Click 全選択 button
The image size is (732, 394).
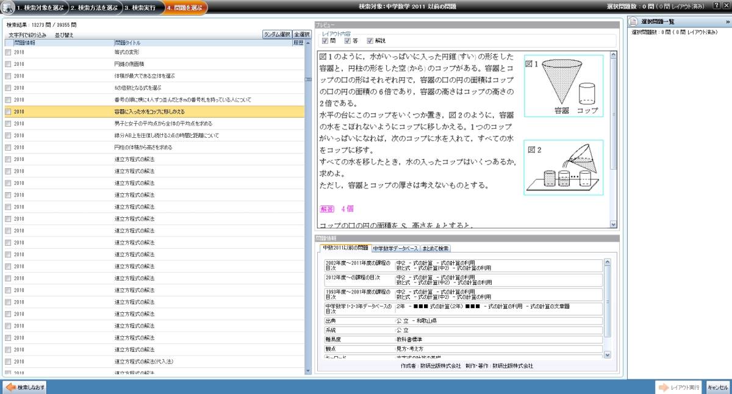(301, 35)
